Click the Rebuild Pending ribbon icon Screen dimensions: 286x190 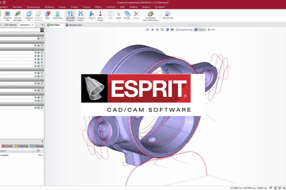click(x=38, y=16)
